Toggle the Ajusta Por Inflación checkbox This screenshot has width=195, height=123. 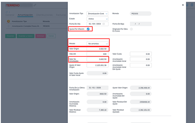pos(88,29)
